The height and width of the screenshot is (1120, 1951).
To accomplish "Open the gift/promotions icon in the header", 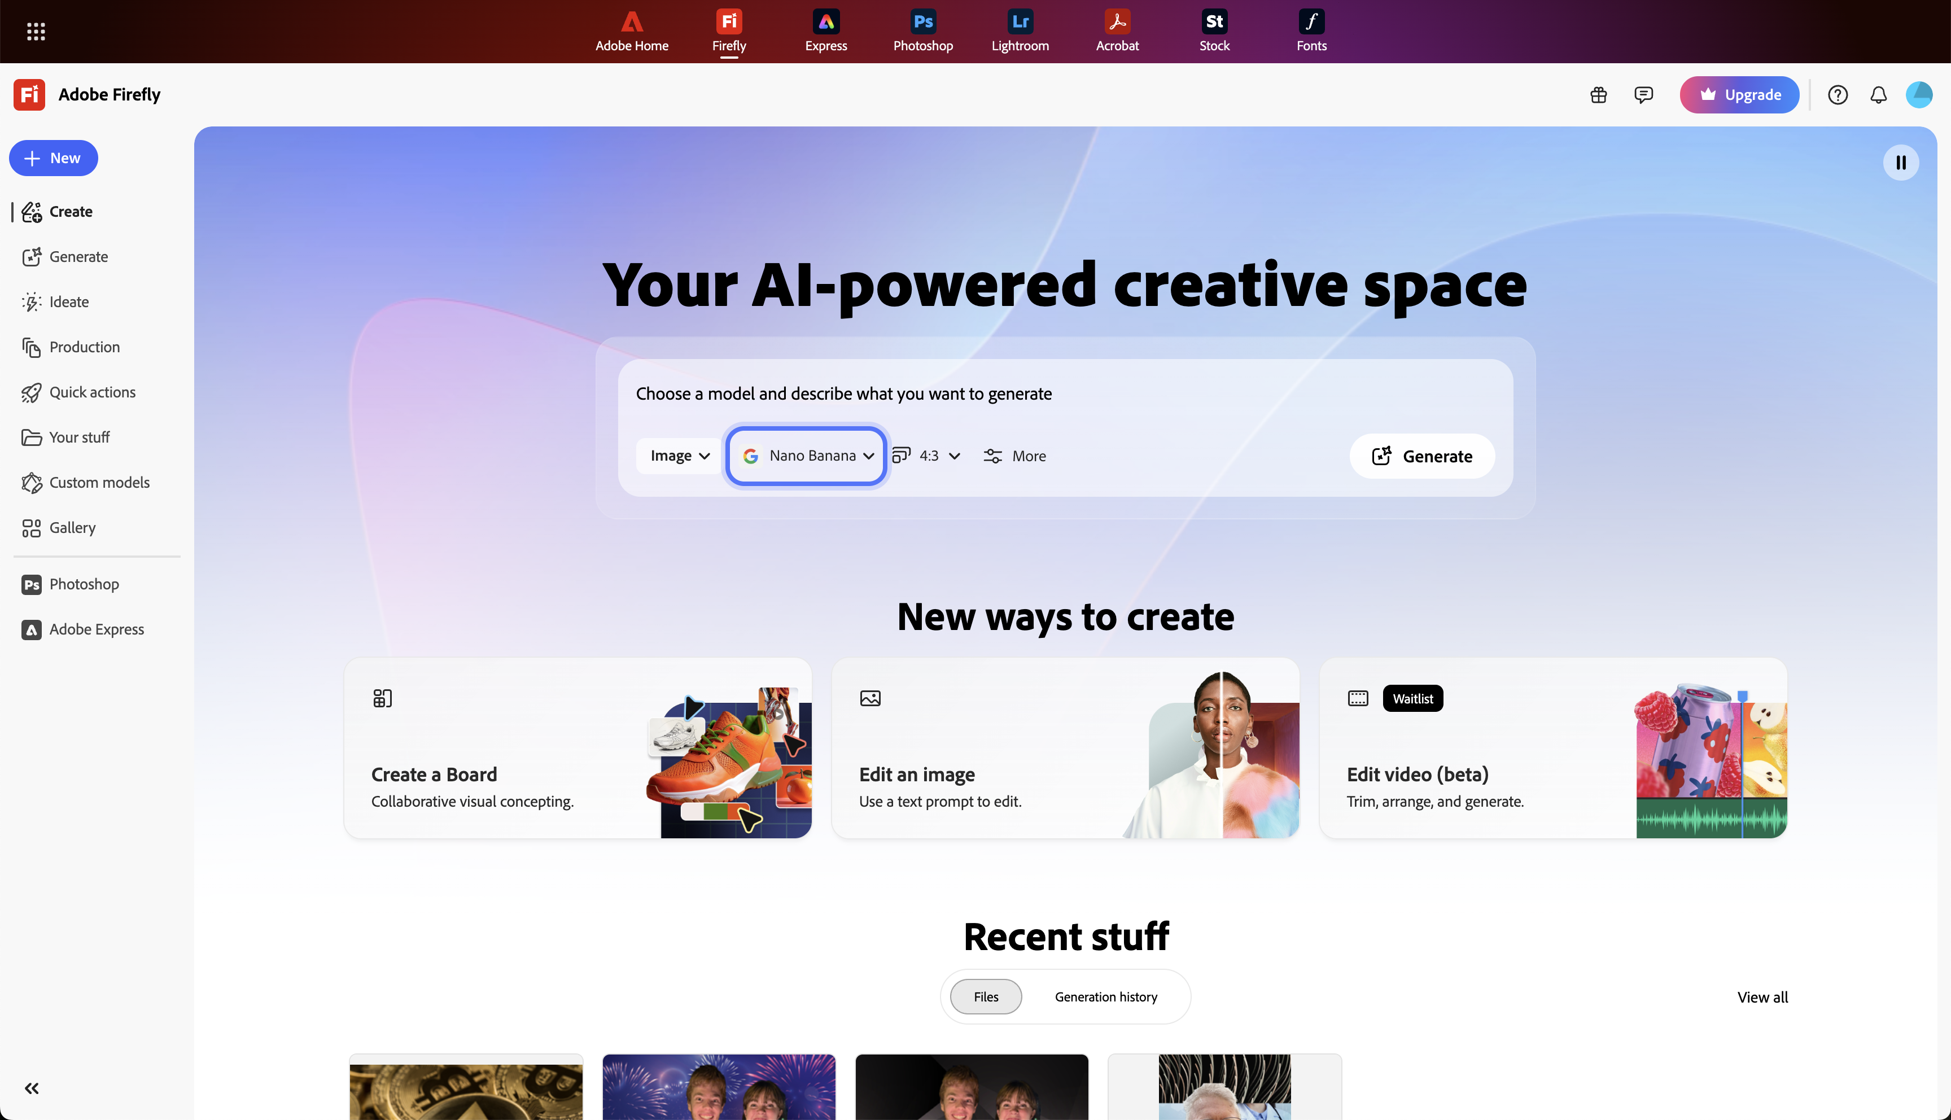I will click(x=1599, y=94).
